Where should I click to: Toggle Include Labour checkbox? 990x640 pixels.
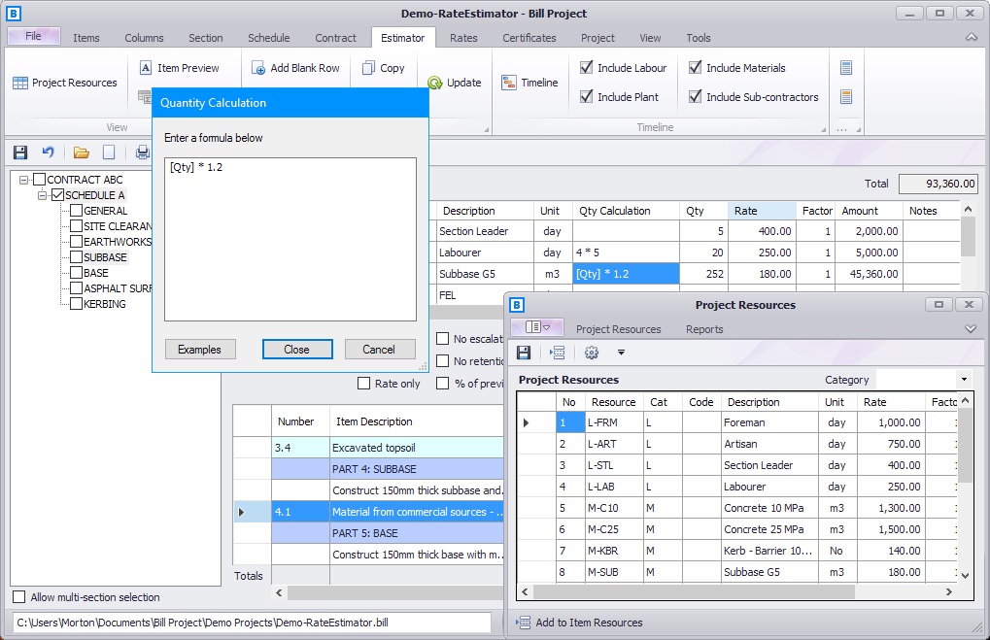tap(587, 67)
